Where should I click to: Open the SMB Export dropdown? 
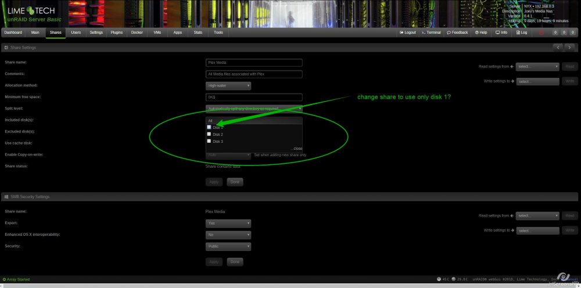click(228, 224)
